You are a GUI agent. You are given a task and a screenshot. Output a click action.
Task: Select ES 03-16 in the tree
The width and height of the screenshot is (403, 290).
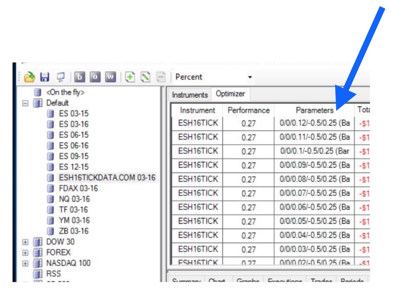coord(74,124)
